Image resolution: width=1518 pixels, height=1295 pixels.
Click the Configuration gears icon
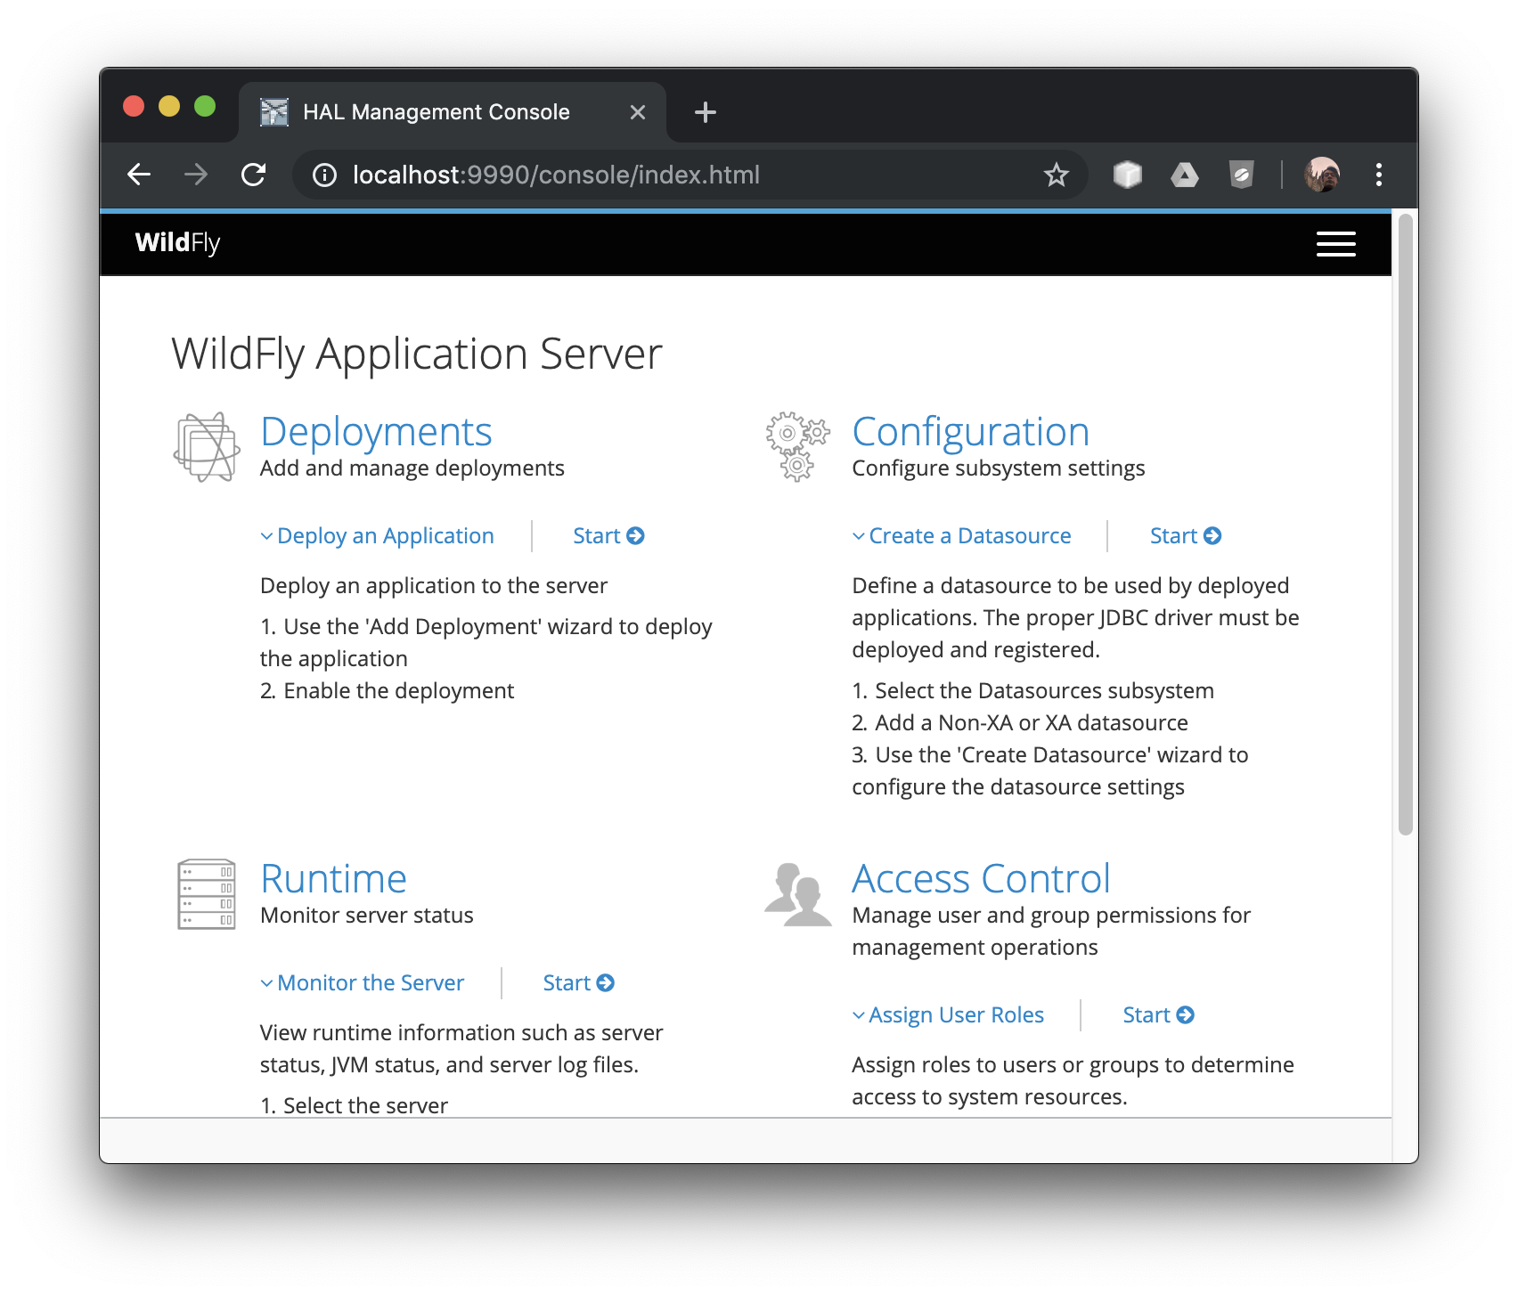797,447
